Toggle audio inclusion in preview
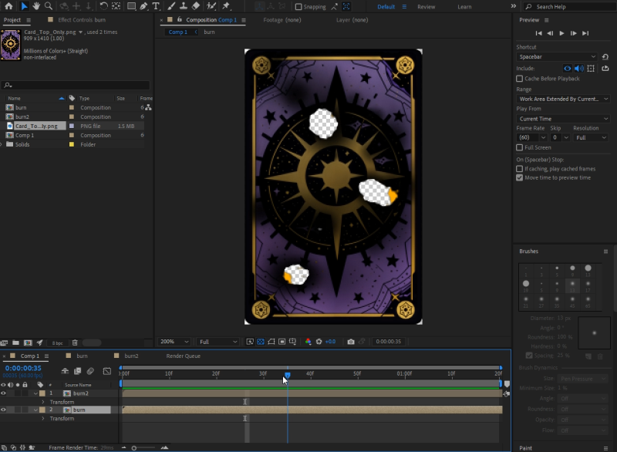The image size is (617, 452). tap(579, 69)
